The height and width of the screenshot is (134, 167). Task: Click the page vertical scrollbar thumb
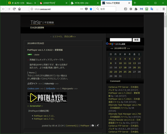click(x=166, y=21)
